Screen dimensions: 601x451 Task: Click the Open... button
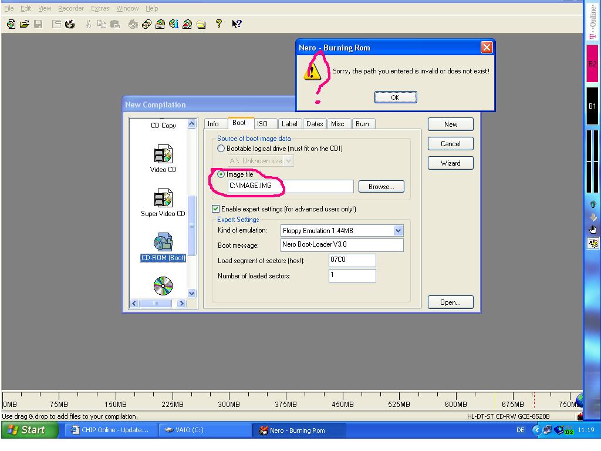pyautogui.click(x=451, y=302)
